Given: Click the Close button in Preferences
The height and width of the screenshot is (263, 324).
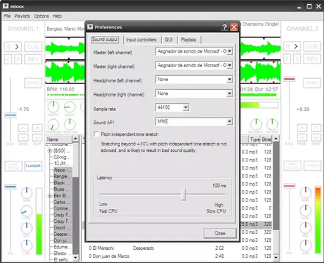Looking at the screenshot, I should tap(220, 233).
